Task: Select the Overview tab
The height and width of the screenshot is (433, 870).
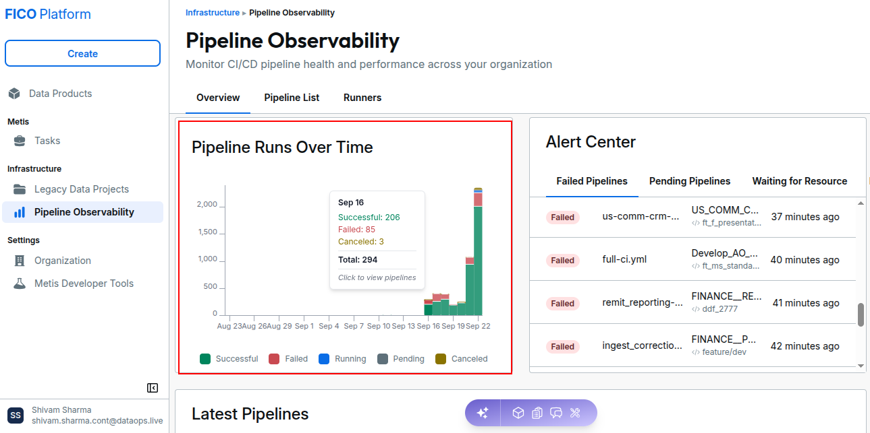Action: 218,98
